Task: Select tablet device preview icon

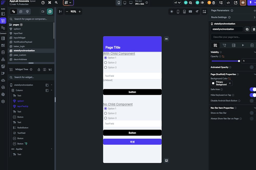Action: pos(125,3)
